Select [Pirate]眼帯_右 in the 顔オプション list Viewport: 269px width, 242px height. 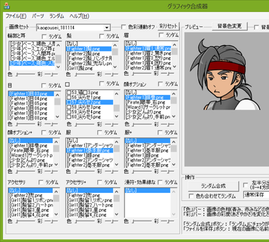[147, 102]
